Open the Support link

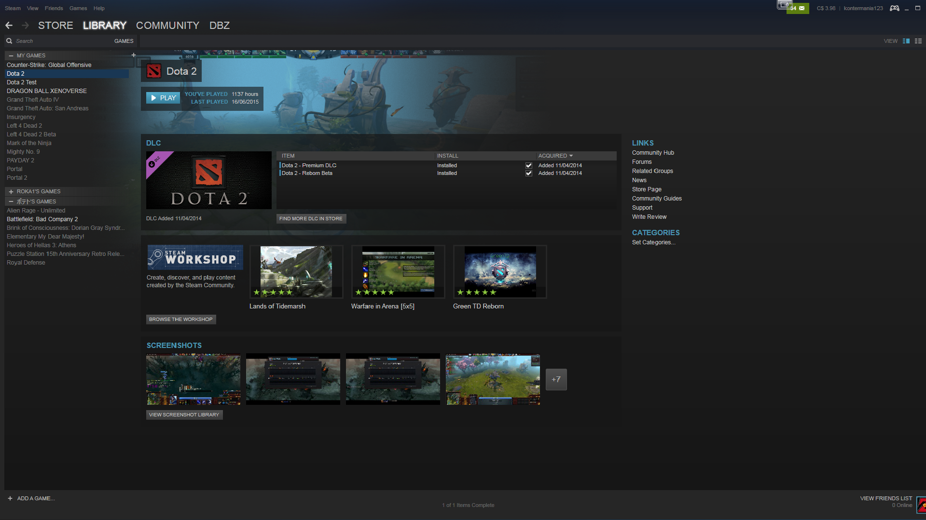pos(642,208)
